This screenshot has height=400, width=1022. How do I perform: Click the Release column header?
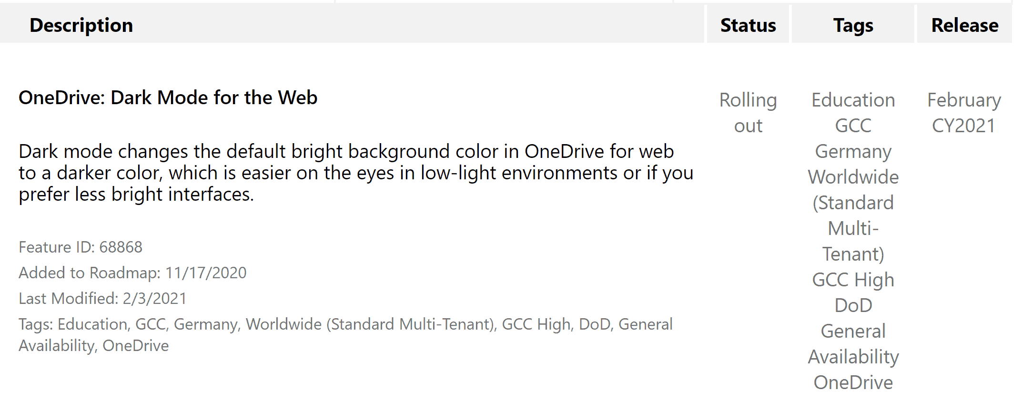tap(964, 25)
